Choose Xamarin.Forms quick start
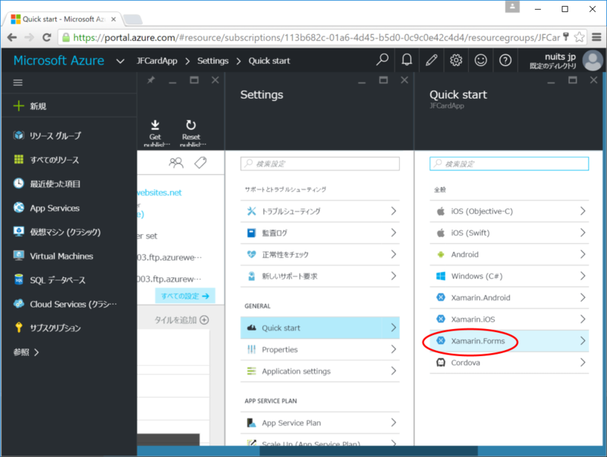The image size is (607, 457). point(509,341)
